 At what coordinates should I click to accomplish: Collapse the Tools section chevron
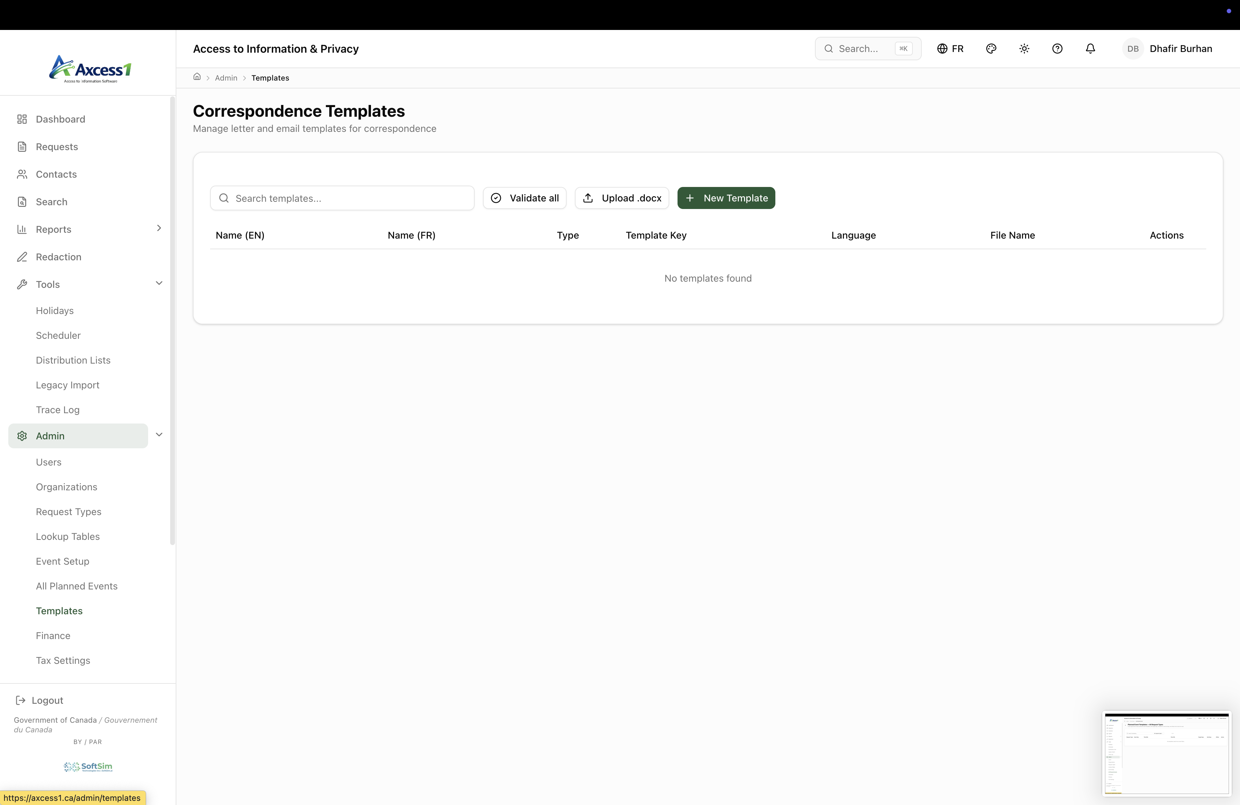tap(159, 283)
